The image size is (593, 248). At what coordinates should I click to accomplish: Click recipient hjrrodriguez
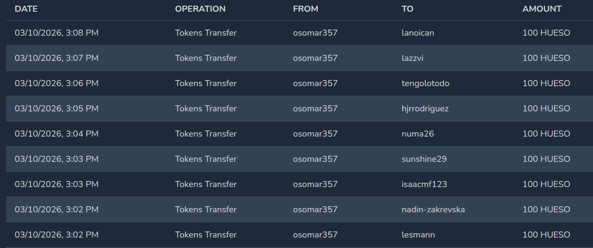tap(425, 108)
